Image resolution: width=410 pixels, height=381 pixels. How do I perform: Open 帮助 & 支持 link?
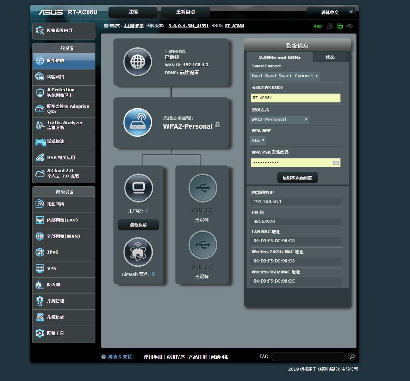pyautogui.click(x=120, y=357)
